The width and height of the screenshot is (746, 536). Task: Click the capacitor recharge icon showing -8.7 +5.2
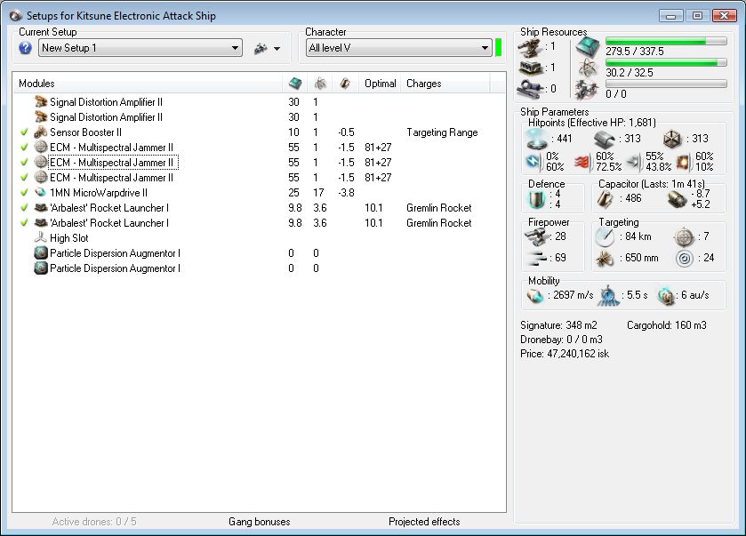676,199
